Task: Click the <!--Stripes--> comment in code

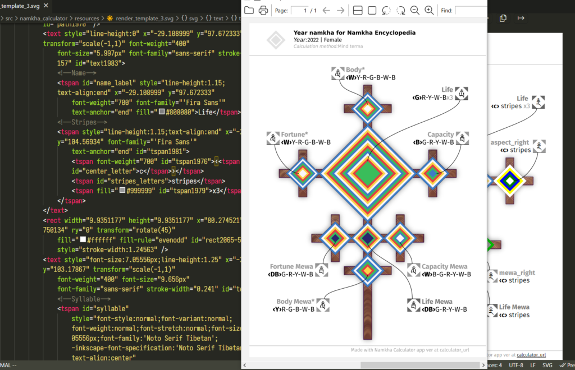Action: pos(82,122)
